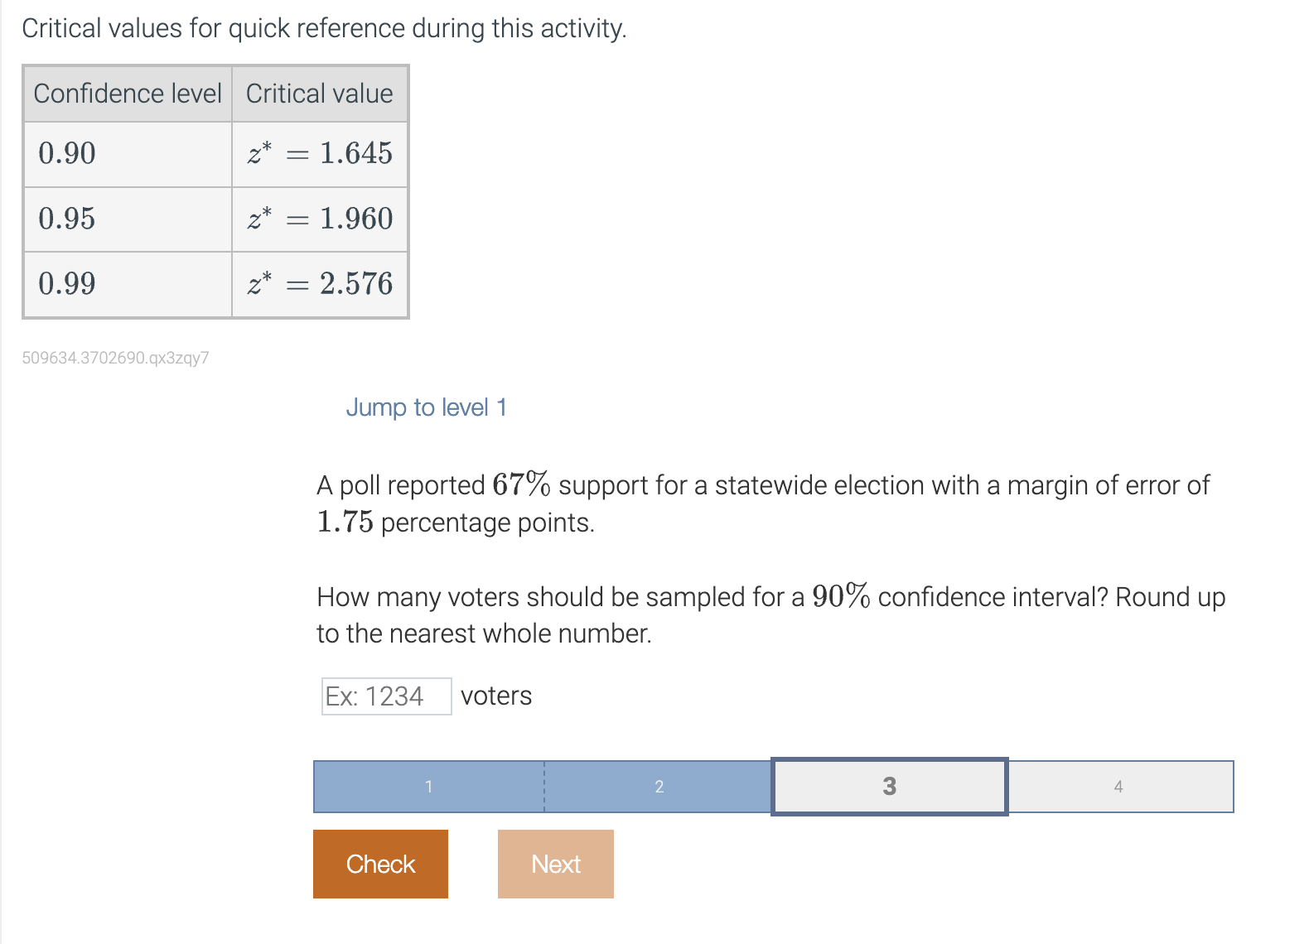Select level 1 on the progress bar
This screenshot has width=1309, height=944.
[428, 787]
